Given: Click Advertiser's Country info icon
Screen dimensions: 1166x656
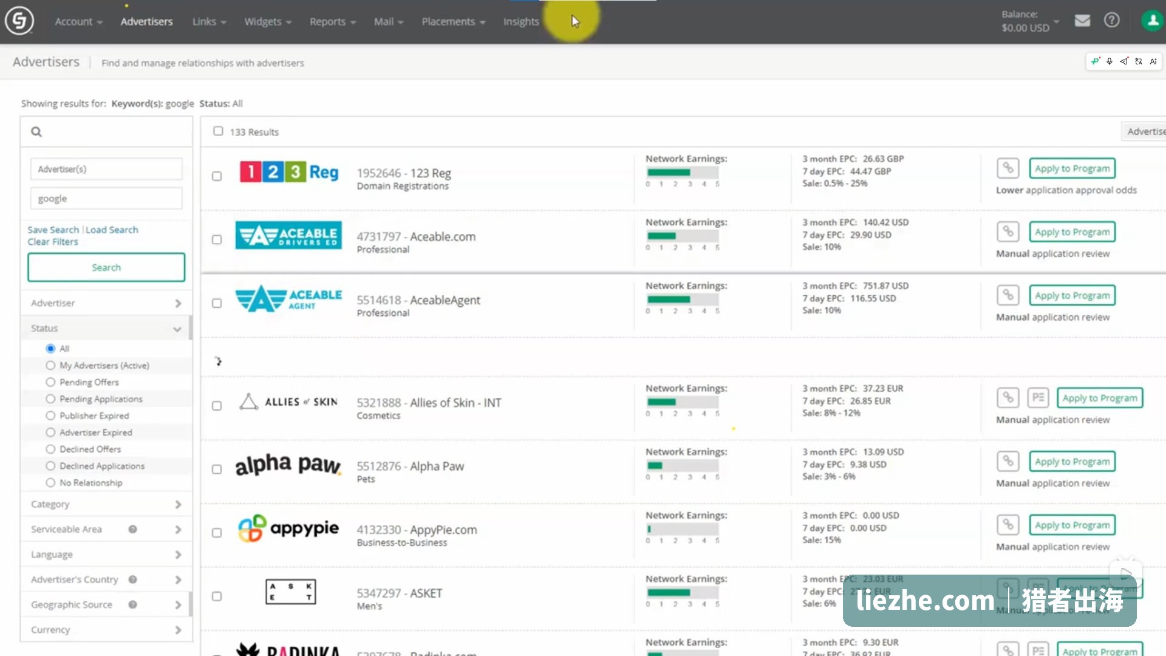Looking at the screenshot, I should (x=132, y=579).
